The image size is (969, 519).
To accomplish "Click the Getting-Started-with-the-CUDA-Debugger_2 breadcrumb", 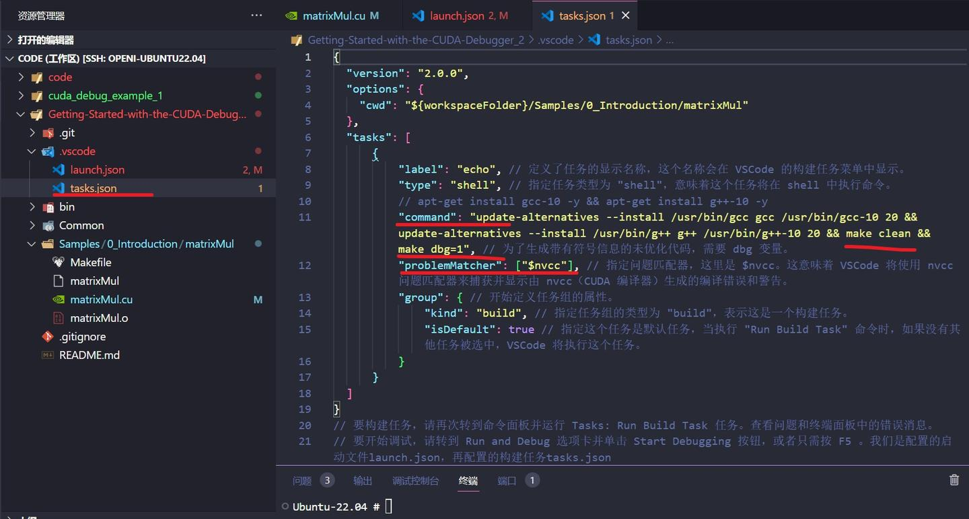I will click(415, 40).
